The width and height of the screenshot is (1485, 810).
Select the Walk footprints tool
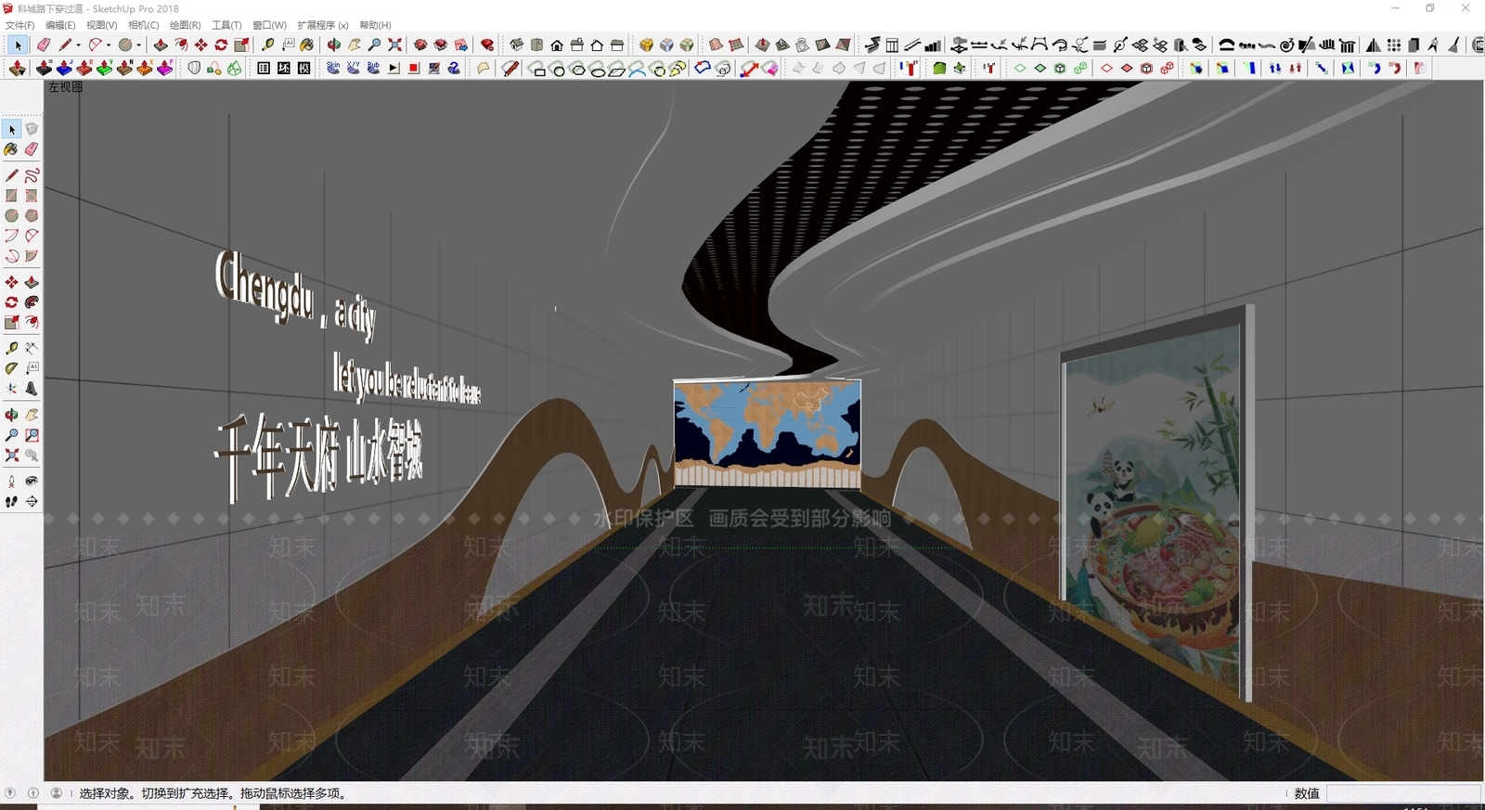point(12,501)
